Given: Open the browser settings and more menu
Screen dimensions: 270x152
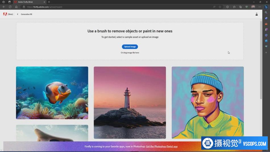Looking at the screenshot, I should [259, 7].
